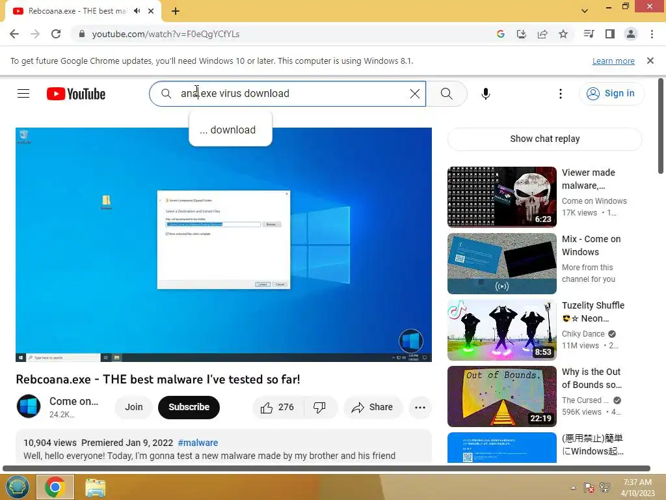Join the channel membership
The image size is (666, 500).
coord(134,408)
